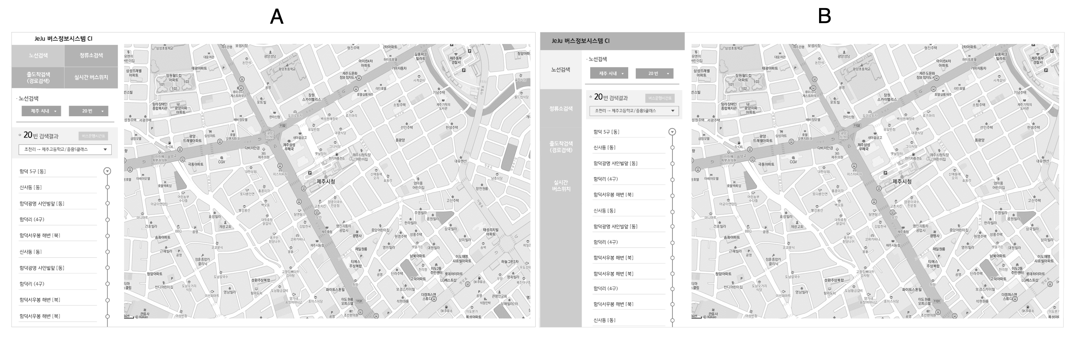Select 함덕 5구 [동] stop in list A

[33, 172]
